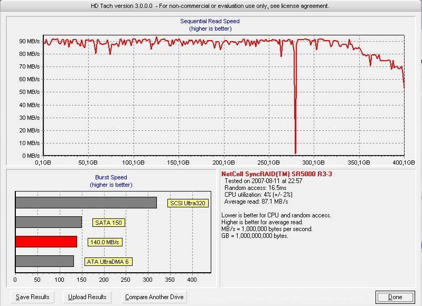Click the 400,1GB axis label
The image size is (422, 306).
click(x=404, y=162)
